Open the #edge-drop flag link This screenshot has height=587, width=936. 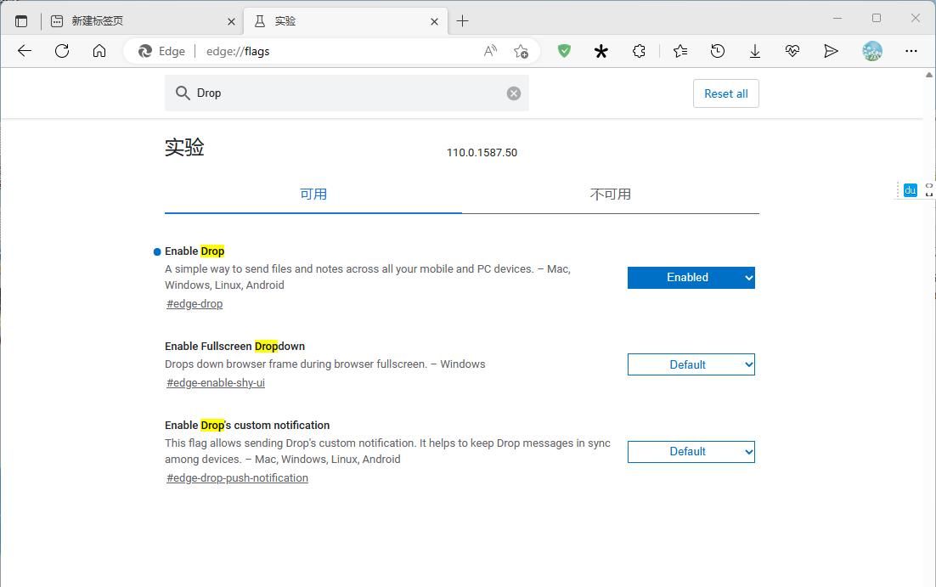[194, 303]
